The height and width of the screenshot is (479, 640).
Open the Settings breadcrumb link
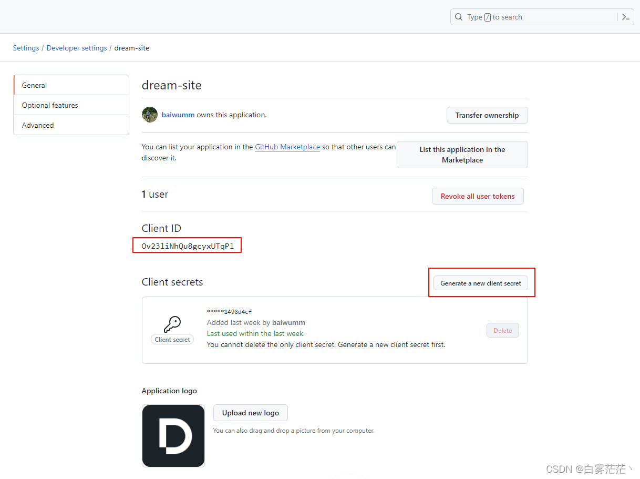[x=26, y=48]
